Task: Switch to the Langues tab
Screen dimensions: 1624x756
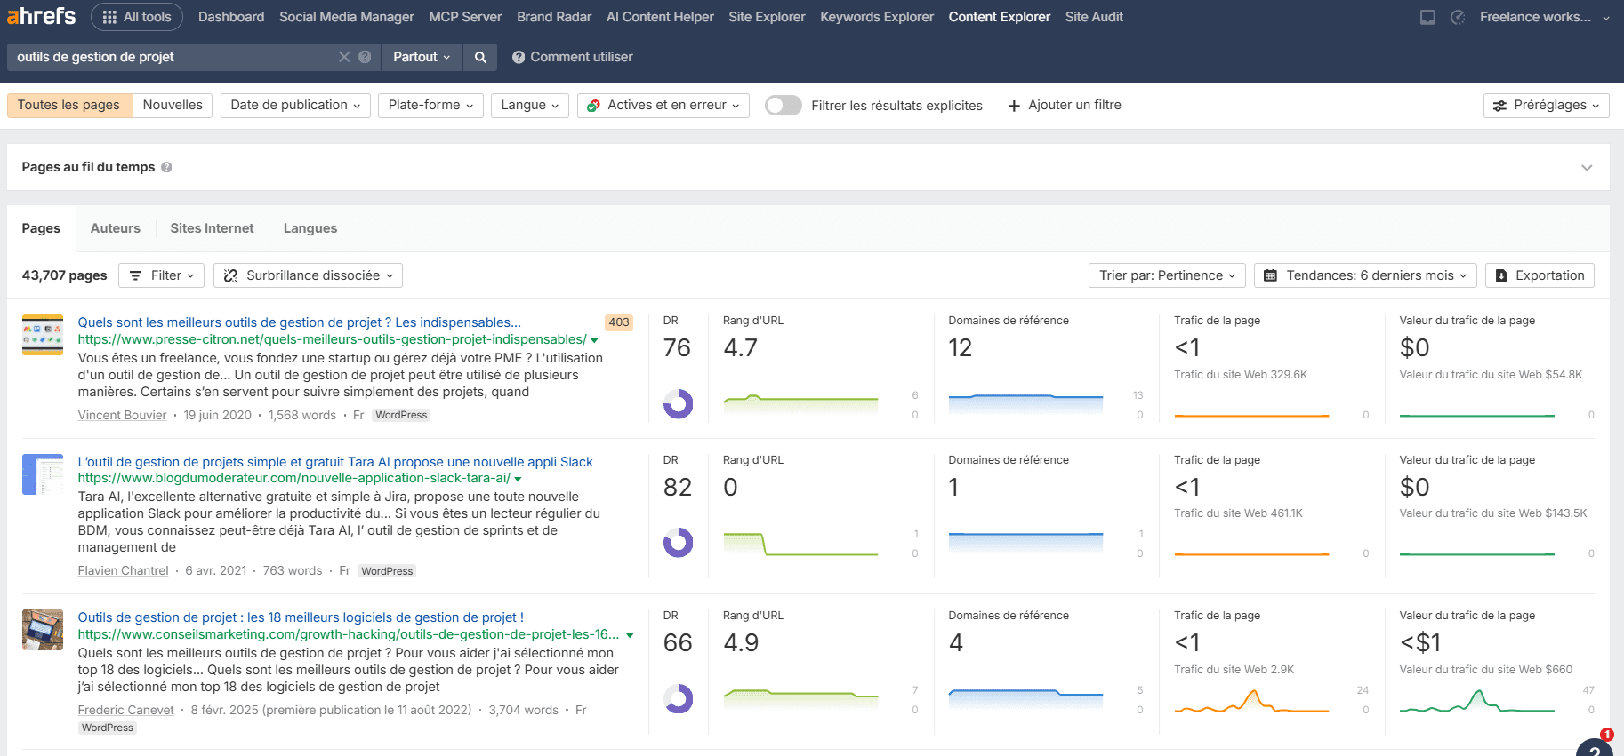Action: (310, 228)
